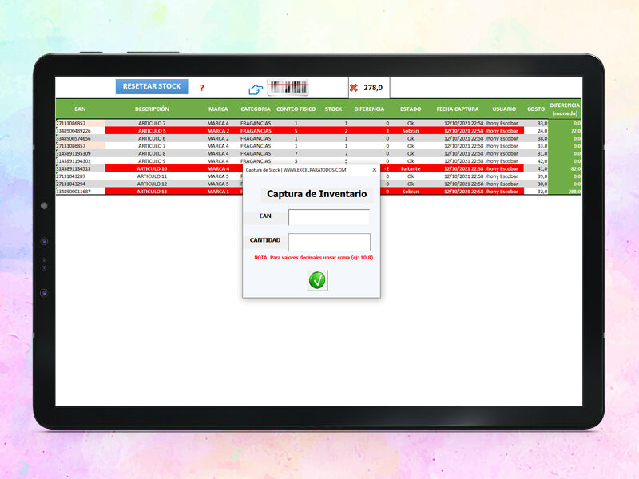Viewport: 639px width, 479px height.
Task: Click the DIFERENCIA (moneda) column header
Action: (565, 109)
